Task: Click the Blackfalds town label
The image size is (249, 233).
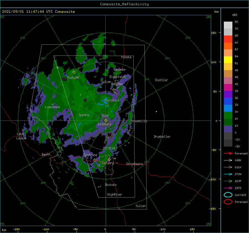Action: pyautogui.click(x=118, y=77)
